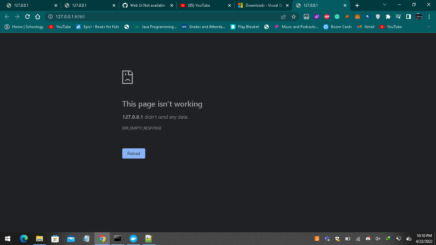Image resolution: width=436 pixels, height=245 pixels.
Task: Open the Adblock Plus extension
Action: coord(327,17)
